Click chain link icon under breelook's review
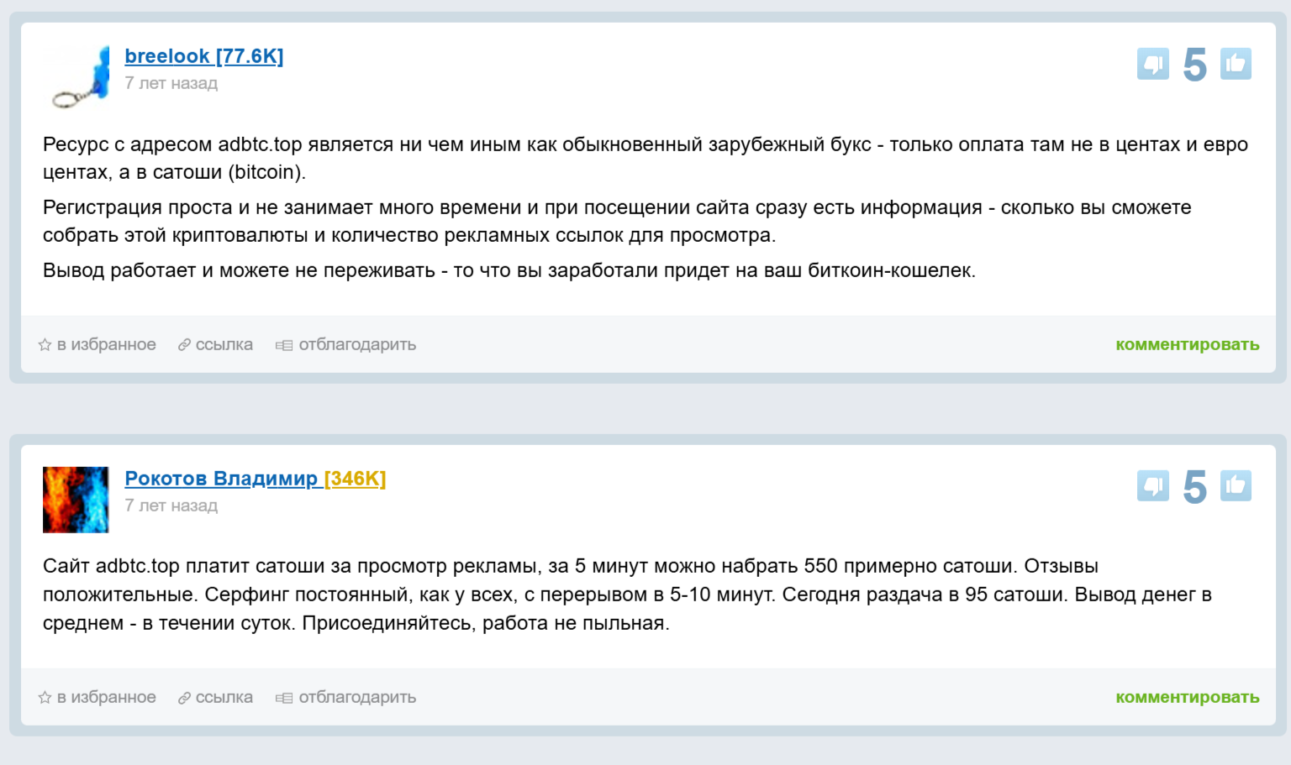This screenshot has width=1291, height=765. pyautogui.click(x=184, y=345)
